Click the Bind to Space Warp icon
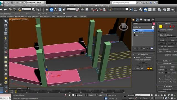This screenshot has height=100, width=177. [x=19, y=10]
